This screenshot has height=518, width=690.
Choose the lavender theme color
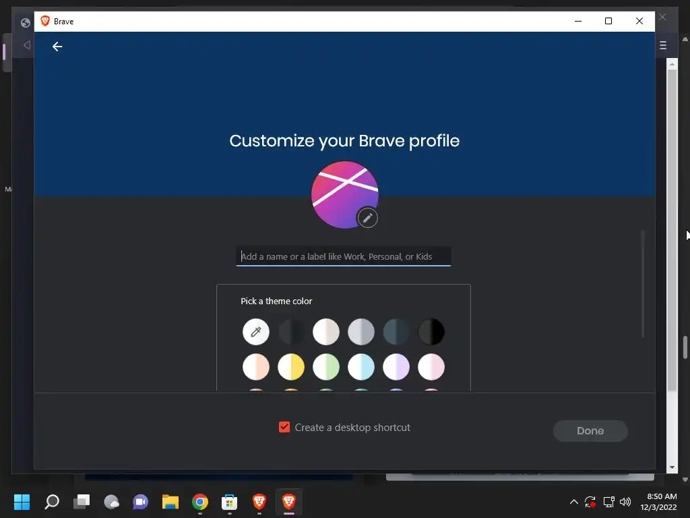(x=396, y=366)
